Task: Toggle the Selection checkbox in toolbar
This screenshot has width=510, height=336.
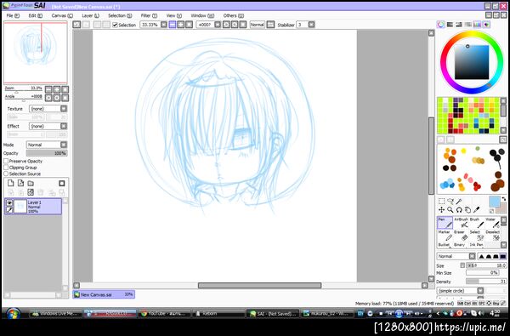Action: click(x=115, y=25)
